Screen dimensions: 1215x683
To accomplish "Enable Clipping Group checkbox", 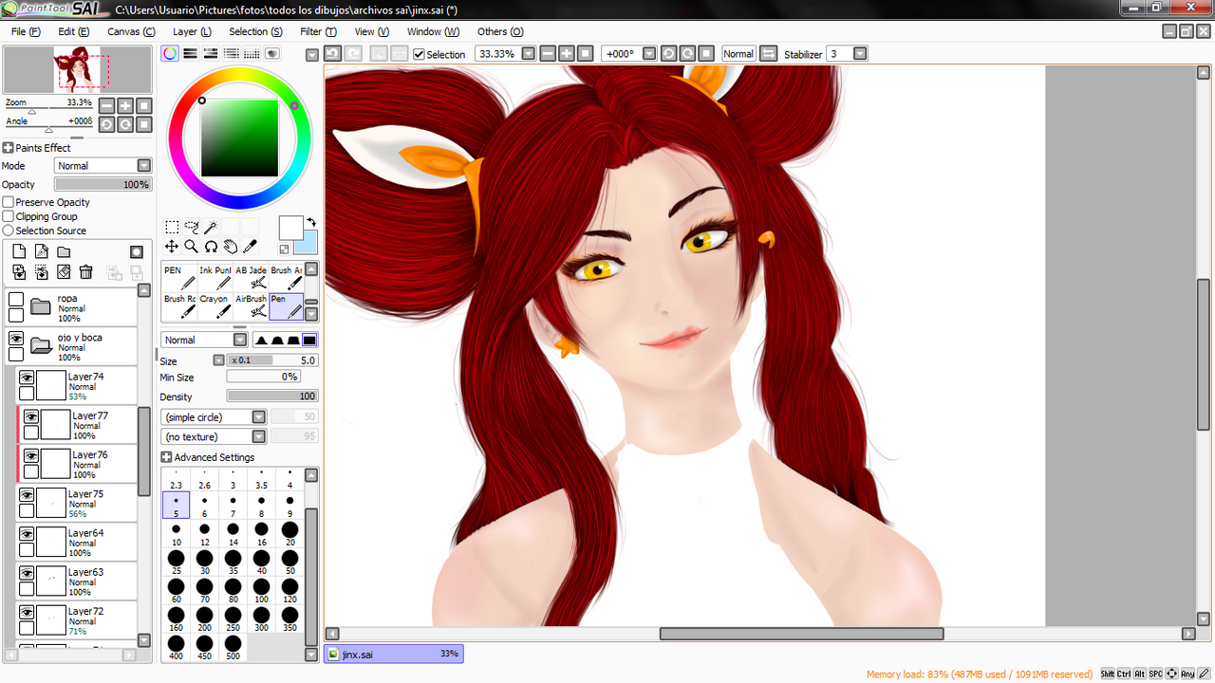I will click(x=9, y=216).
